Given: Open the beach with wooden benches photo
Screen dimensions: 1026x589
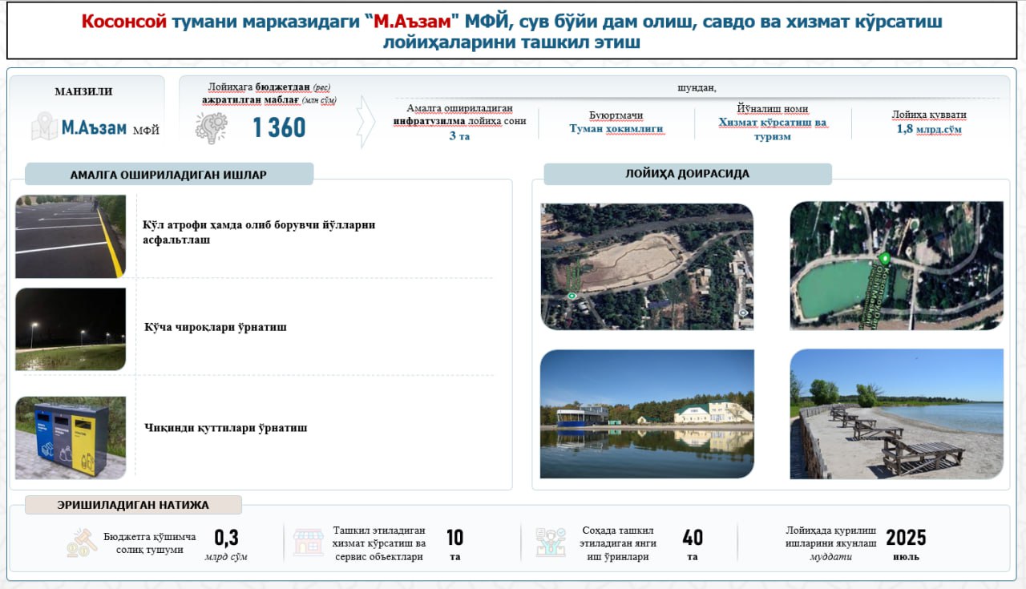Looking at the screenshot, I should (896, 414).
